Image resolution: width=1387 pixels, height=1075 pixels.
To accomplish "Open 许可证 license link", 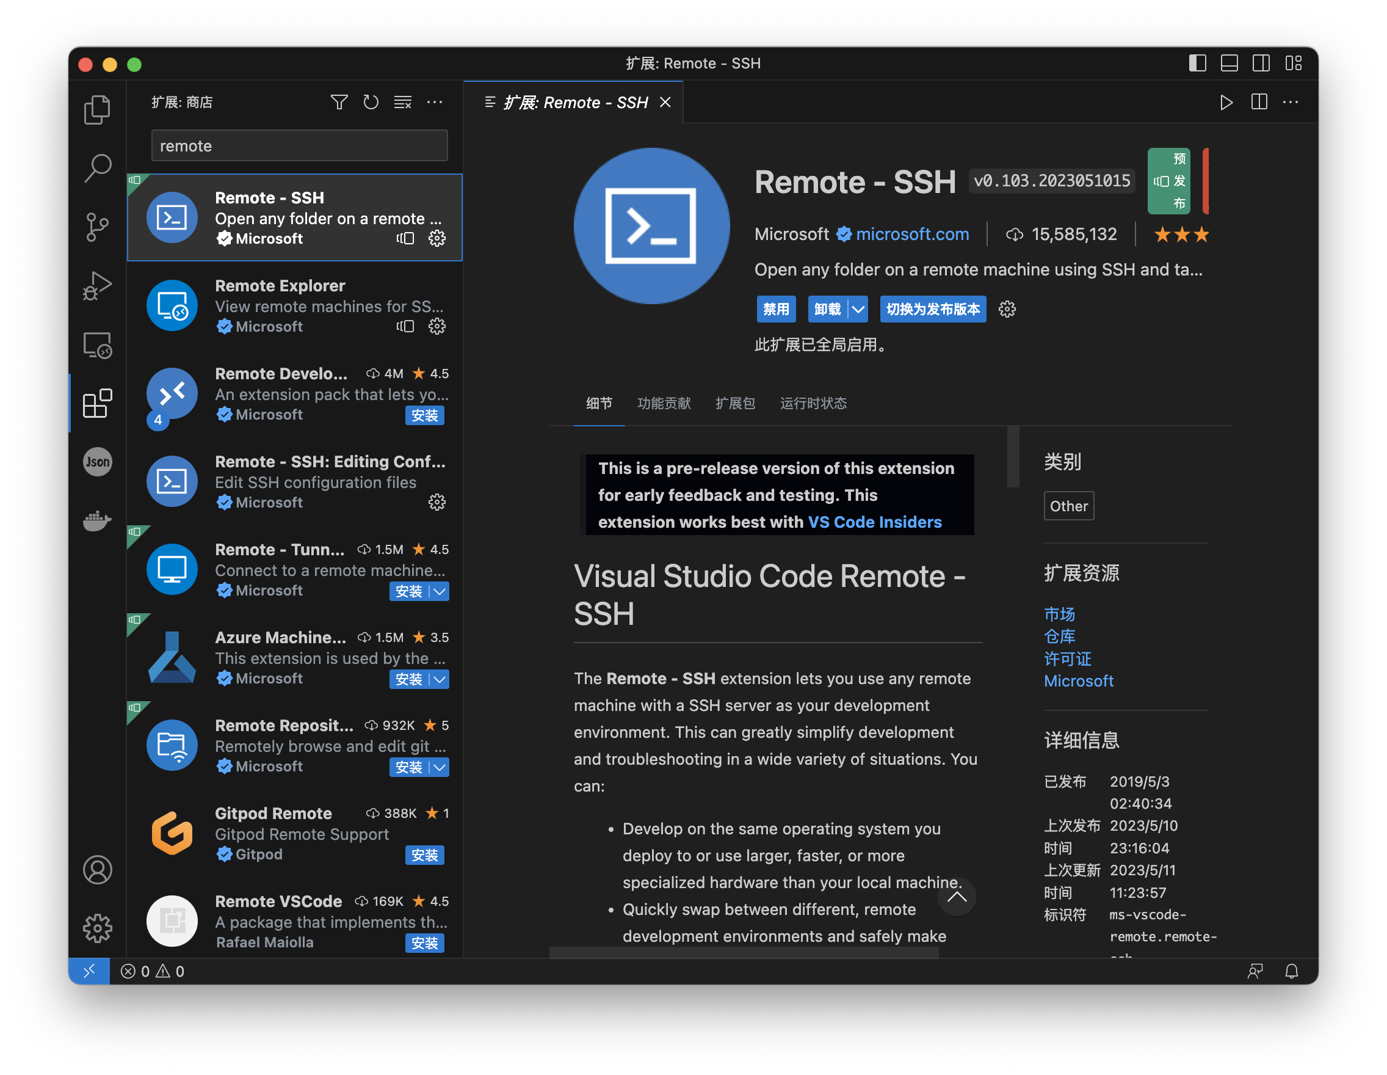I will point(1068,659).
